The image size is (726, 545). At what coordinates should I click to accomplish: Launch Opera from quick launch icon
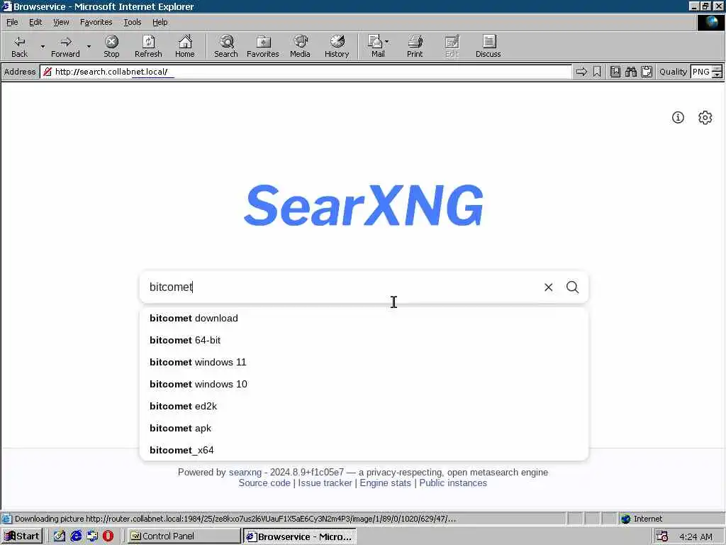(108, 536)
